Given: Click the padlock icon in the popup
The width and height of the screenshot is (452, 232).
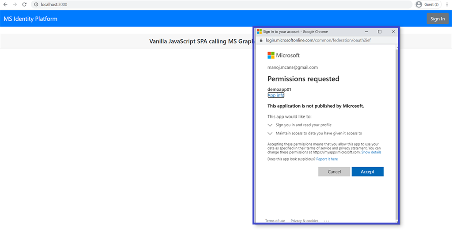Looking at the screenshot, I should 261,40.
